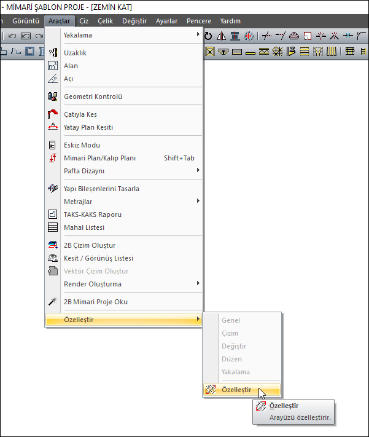Click the three yellow horizontal lines icon
The height and width of the screenshot is (437, 369).
tap(305, 52)
